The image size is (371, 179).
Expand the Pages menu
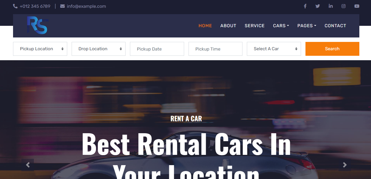coord(307,26)
